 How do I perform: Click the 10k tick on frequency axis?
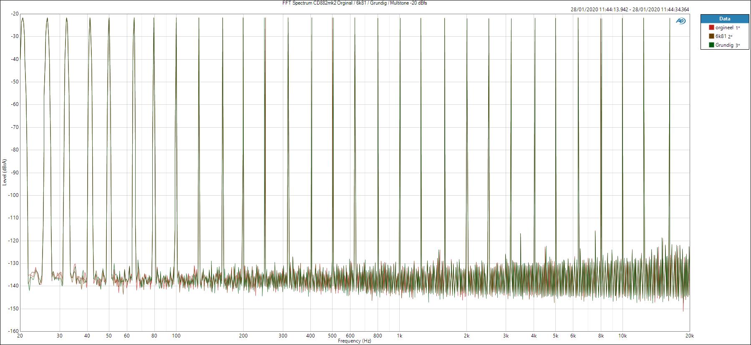[622, 335]
